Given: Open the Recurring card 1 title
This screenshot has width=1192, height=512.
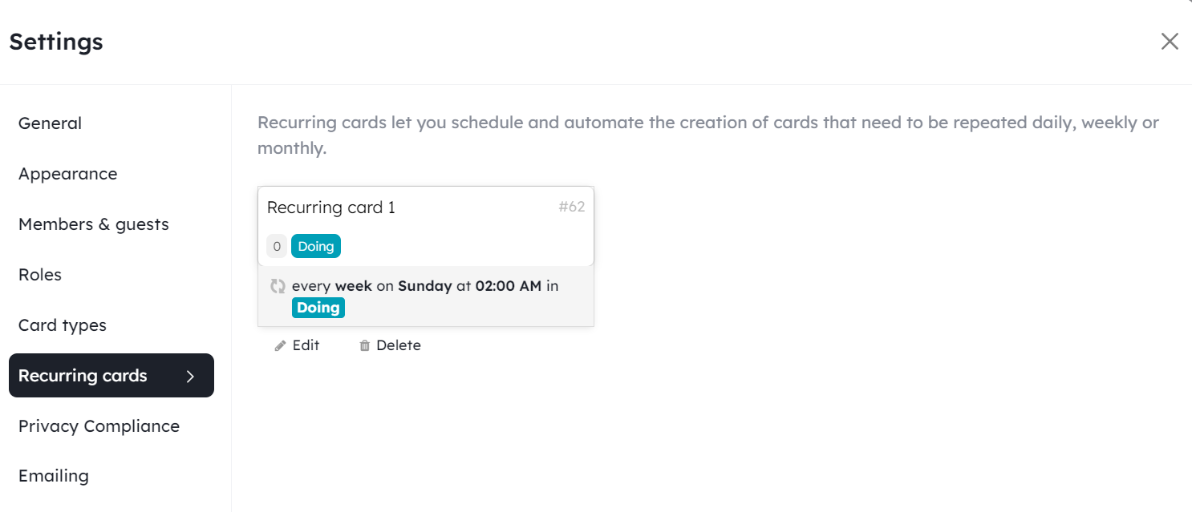Looking at the screenshot, I should [330, 208].
